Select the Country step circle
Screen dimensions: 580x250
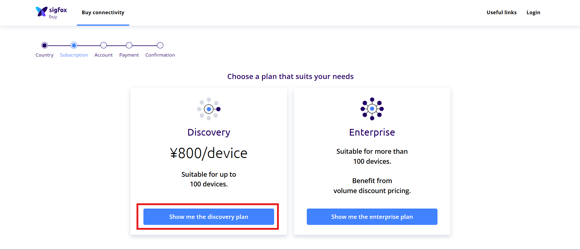[44, 45]
